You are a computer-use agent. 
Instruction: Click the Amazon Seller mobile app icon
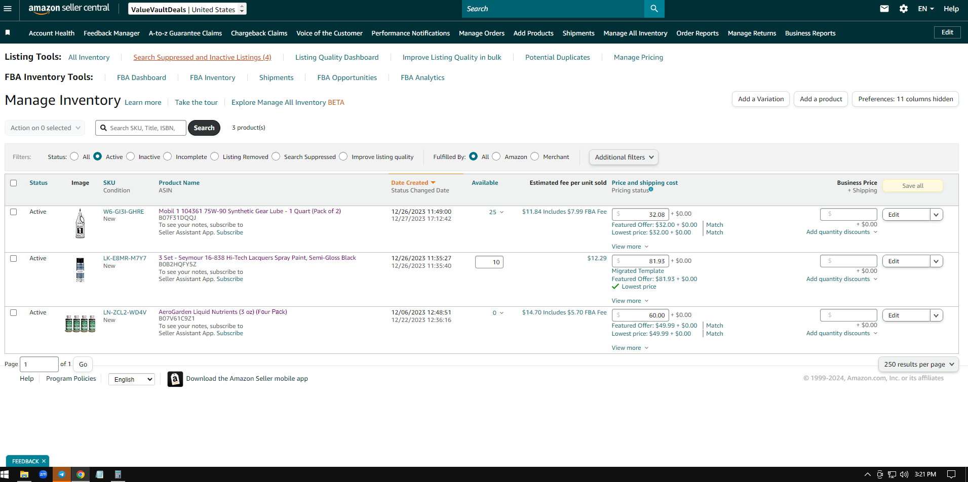click(175, 379)
